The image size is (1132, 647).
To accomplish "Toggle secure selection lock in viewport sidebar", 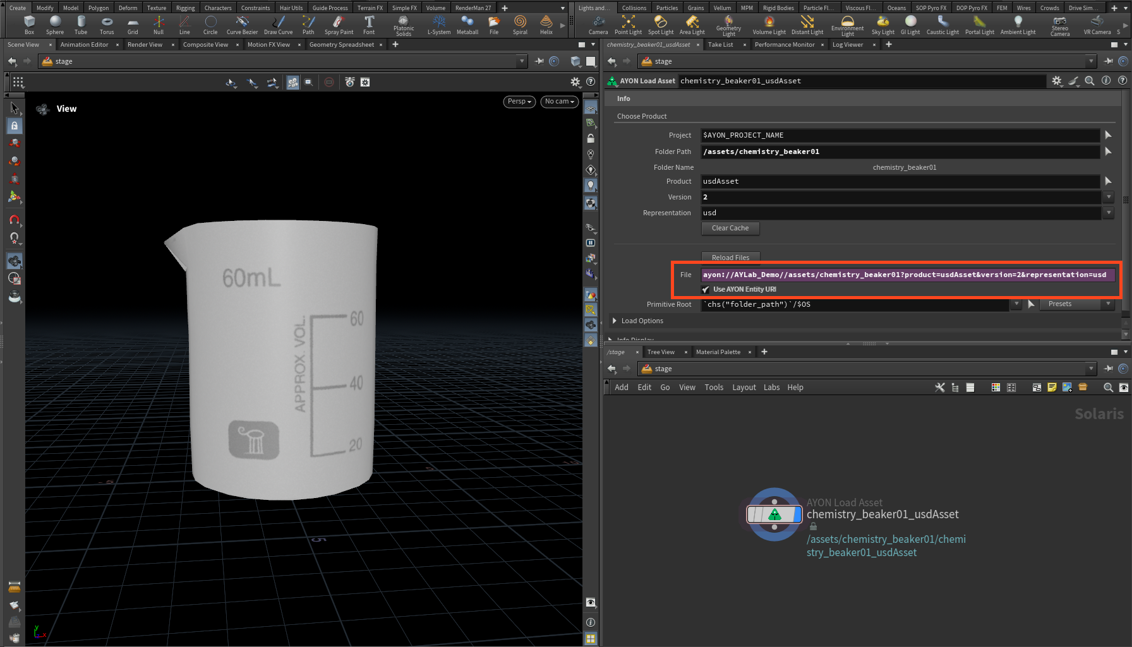I will pyautogui.click(x=15, y=126).
